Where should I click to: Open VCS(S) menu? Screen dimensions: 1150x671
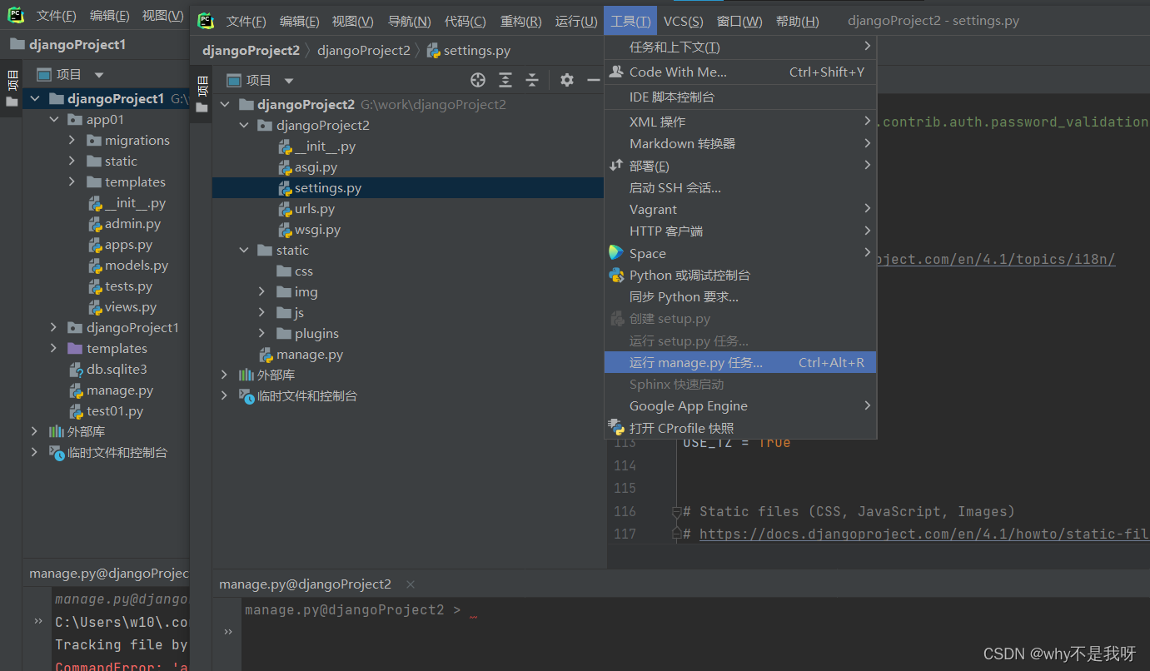point(683,21)
